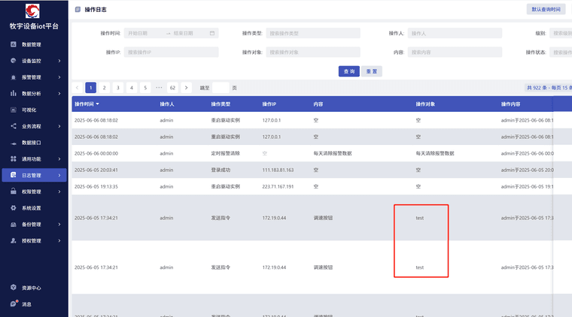
Task: Go to page 3 of results
Action: (x=118, y=88)
